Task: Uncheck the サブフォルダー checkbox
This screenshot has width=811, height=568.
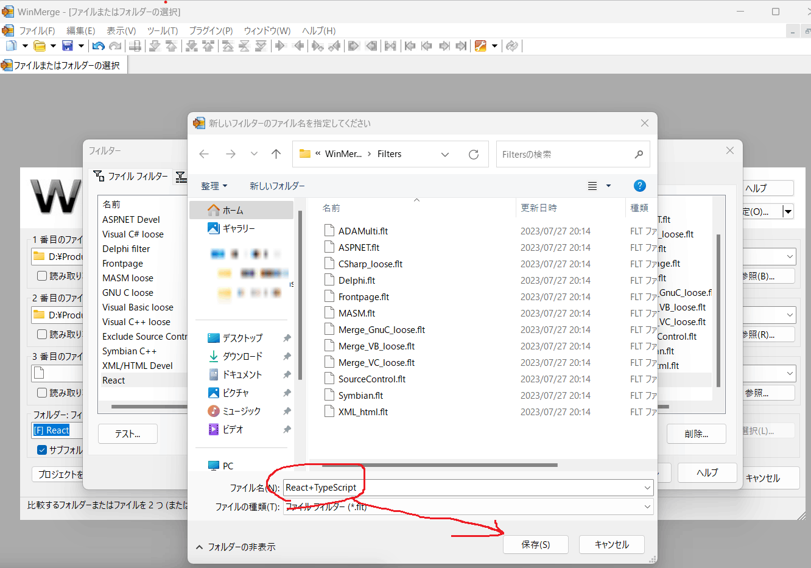Action: click(42, 450)
